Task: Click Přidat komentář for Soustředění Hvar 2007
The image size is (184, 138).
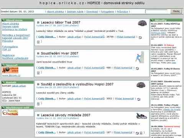Action: tap(123, 68)
